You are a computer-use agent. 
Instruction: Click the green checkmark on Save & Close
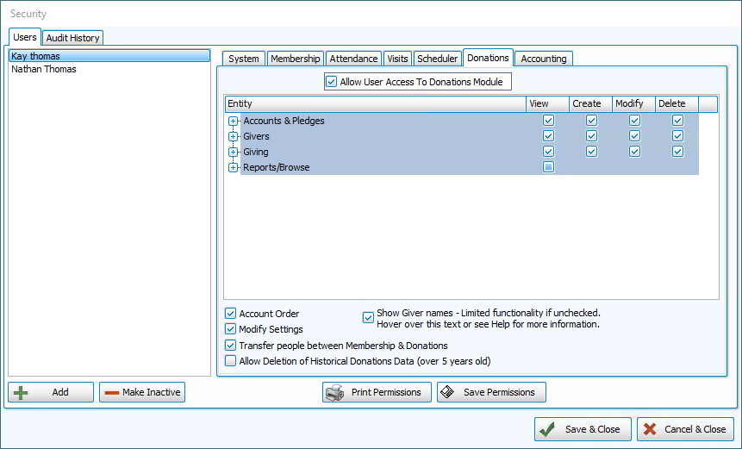[547, 429]
